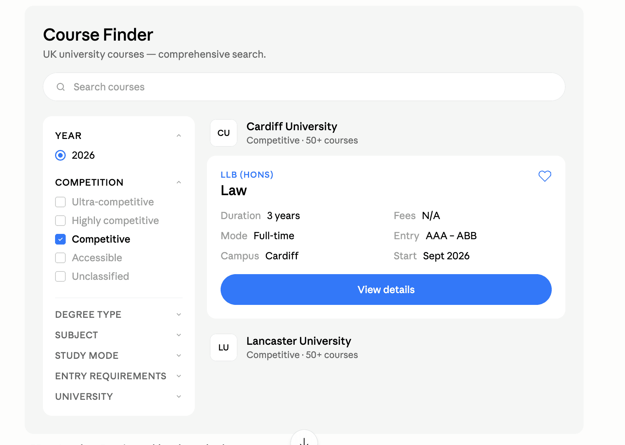The height and width of the screenshot is (445, 625).
Task: Favorite the Law course with heart icon
Action: [x=545, y=176]
